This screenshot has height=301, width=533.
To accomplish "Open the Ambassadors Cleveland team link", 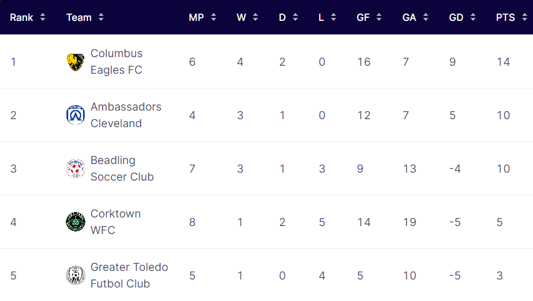I will point(126,115).
